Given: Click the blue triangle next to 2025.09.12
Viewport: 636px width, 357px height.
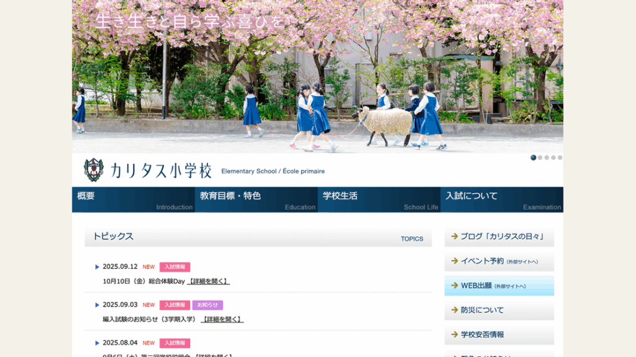Looking at the screenshot, I should coord(98,267).
